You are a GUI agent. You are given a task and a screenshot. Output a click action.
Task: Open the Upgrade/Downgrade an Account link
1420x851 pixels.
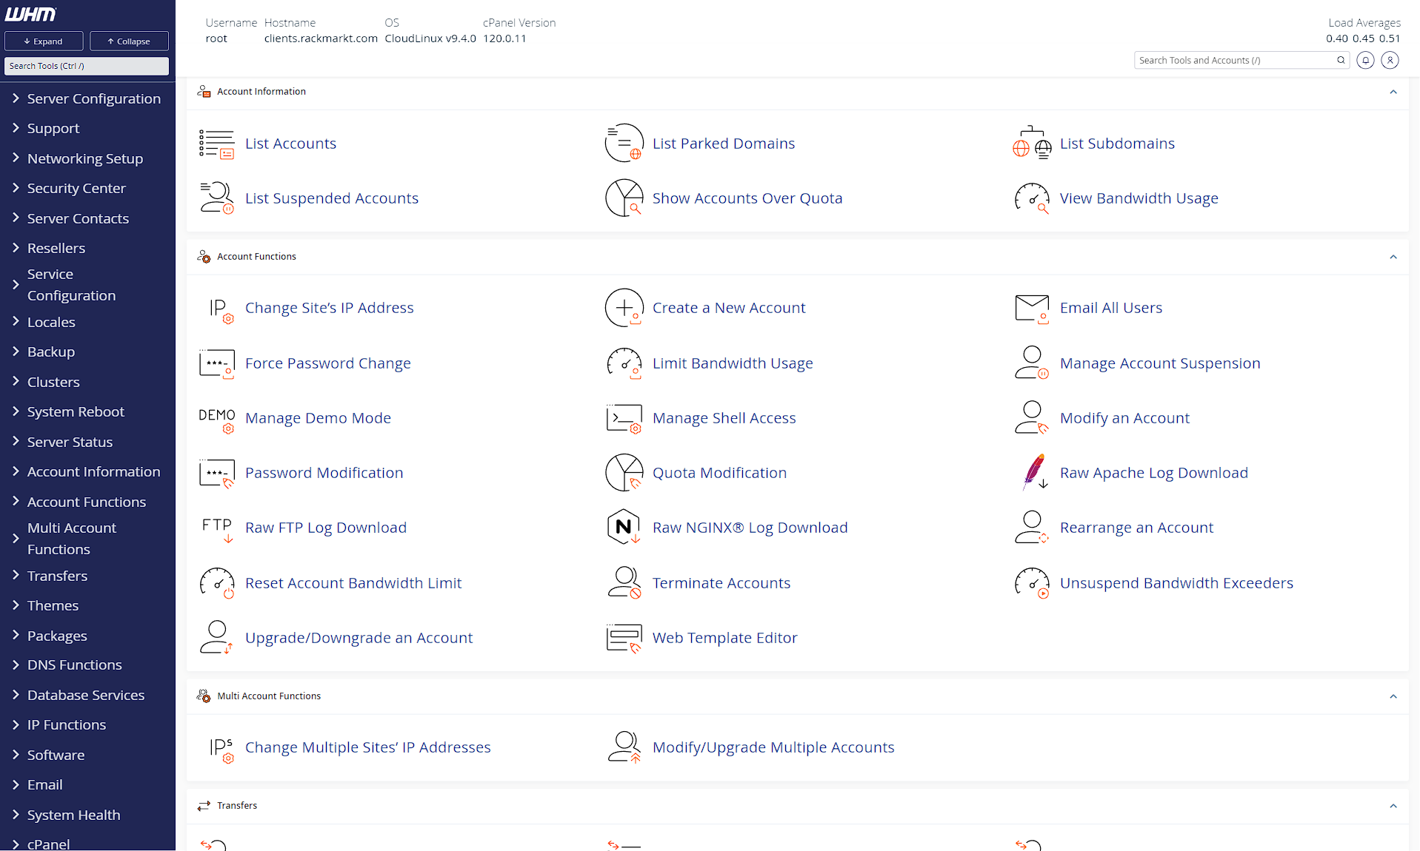[x=359, y=638]
